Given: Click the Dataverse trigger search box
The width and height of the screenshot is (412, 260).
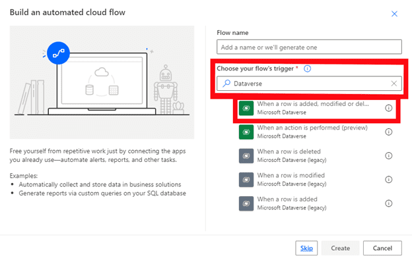Looking at the screenshot, I should point(309,84).
